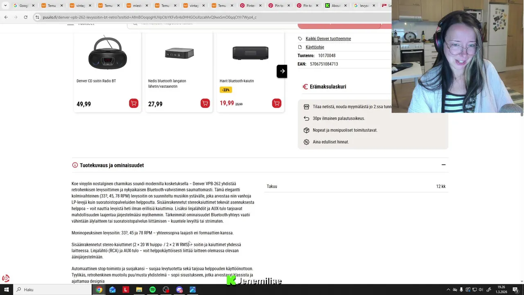Image resolution: width=524 pixels, height=295 pixels.
Task: Open Spotify from the taskbar
Action: click(152, 290)
